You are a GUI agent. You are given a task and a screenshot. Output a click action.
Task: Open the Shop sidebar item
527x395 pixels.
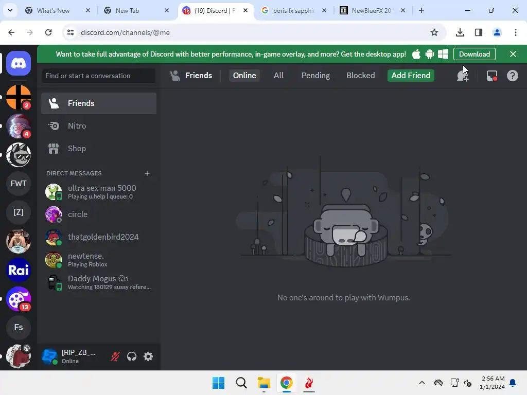click(99, 149)
